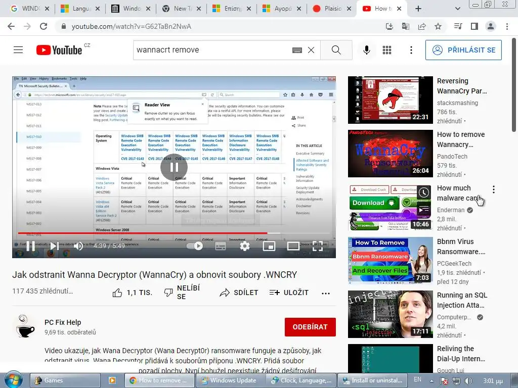Toggle subtitles in the player

coord(221,246)
